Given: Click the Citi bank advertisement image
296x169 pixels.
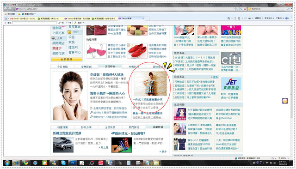Looking at the screenshot, I should pyautogui.click(x=231, y=59).
